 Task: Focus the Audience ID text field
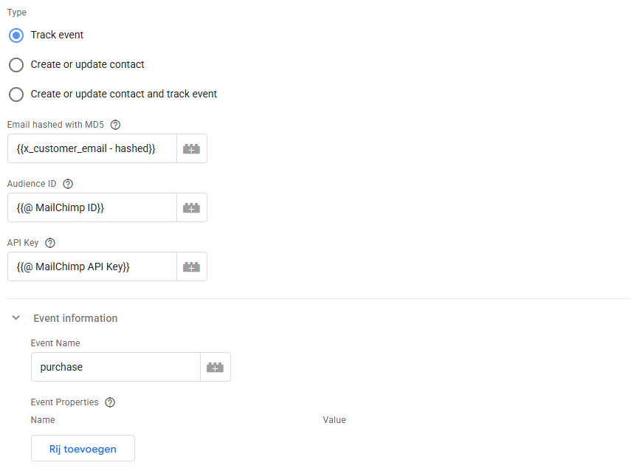(x=92, y=207)
